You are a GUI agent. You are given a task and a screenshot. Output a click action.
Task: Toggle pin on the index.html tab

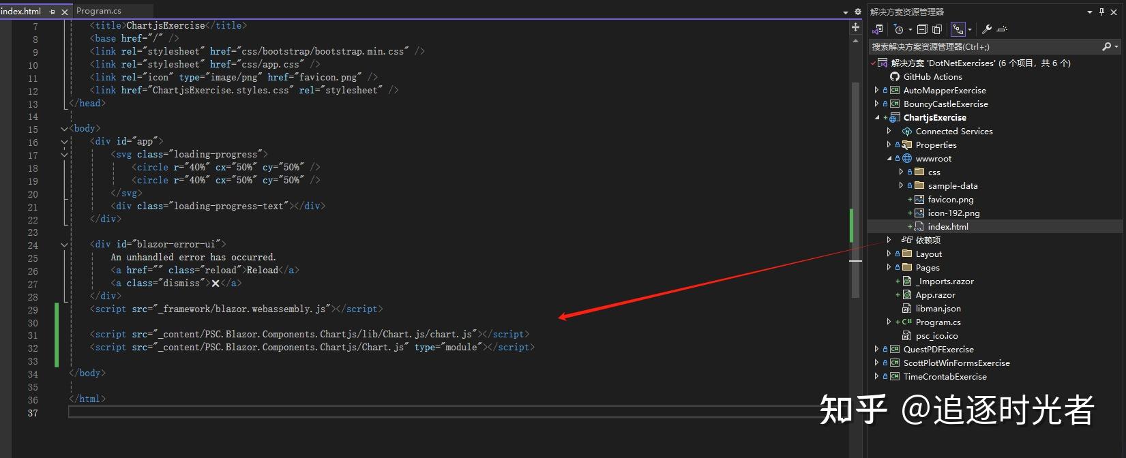pyautogui.click(x=53, y=12)
